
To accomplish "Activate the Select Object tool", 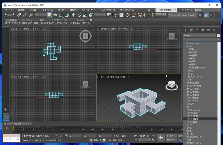I will coord(50,15).
